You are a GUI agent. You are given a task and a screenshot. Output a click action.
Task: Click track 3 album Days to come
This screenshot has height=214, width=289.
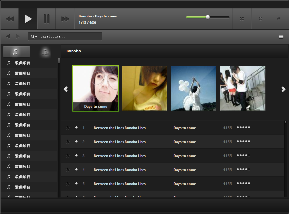click(x=185, y=156)
